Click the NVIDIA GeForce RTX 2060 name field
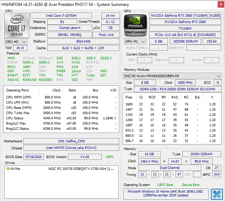The width and height of the screenshot is (225, 202). [x=185, y=22]
